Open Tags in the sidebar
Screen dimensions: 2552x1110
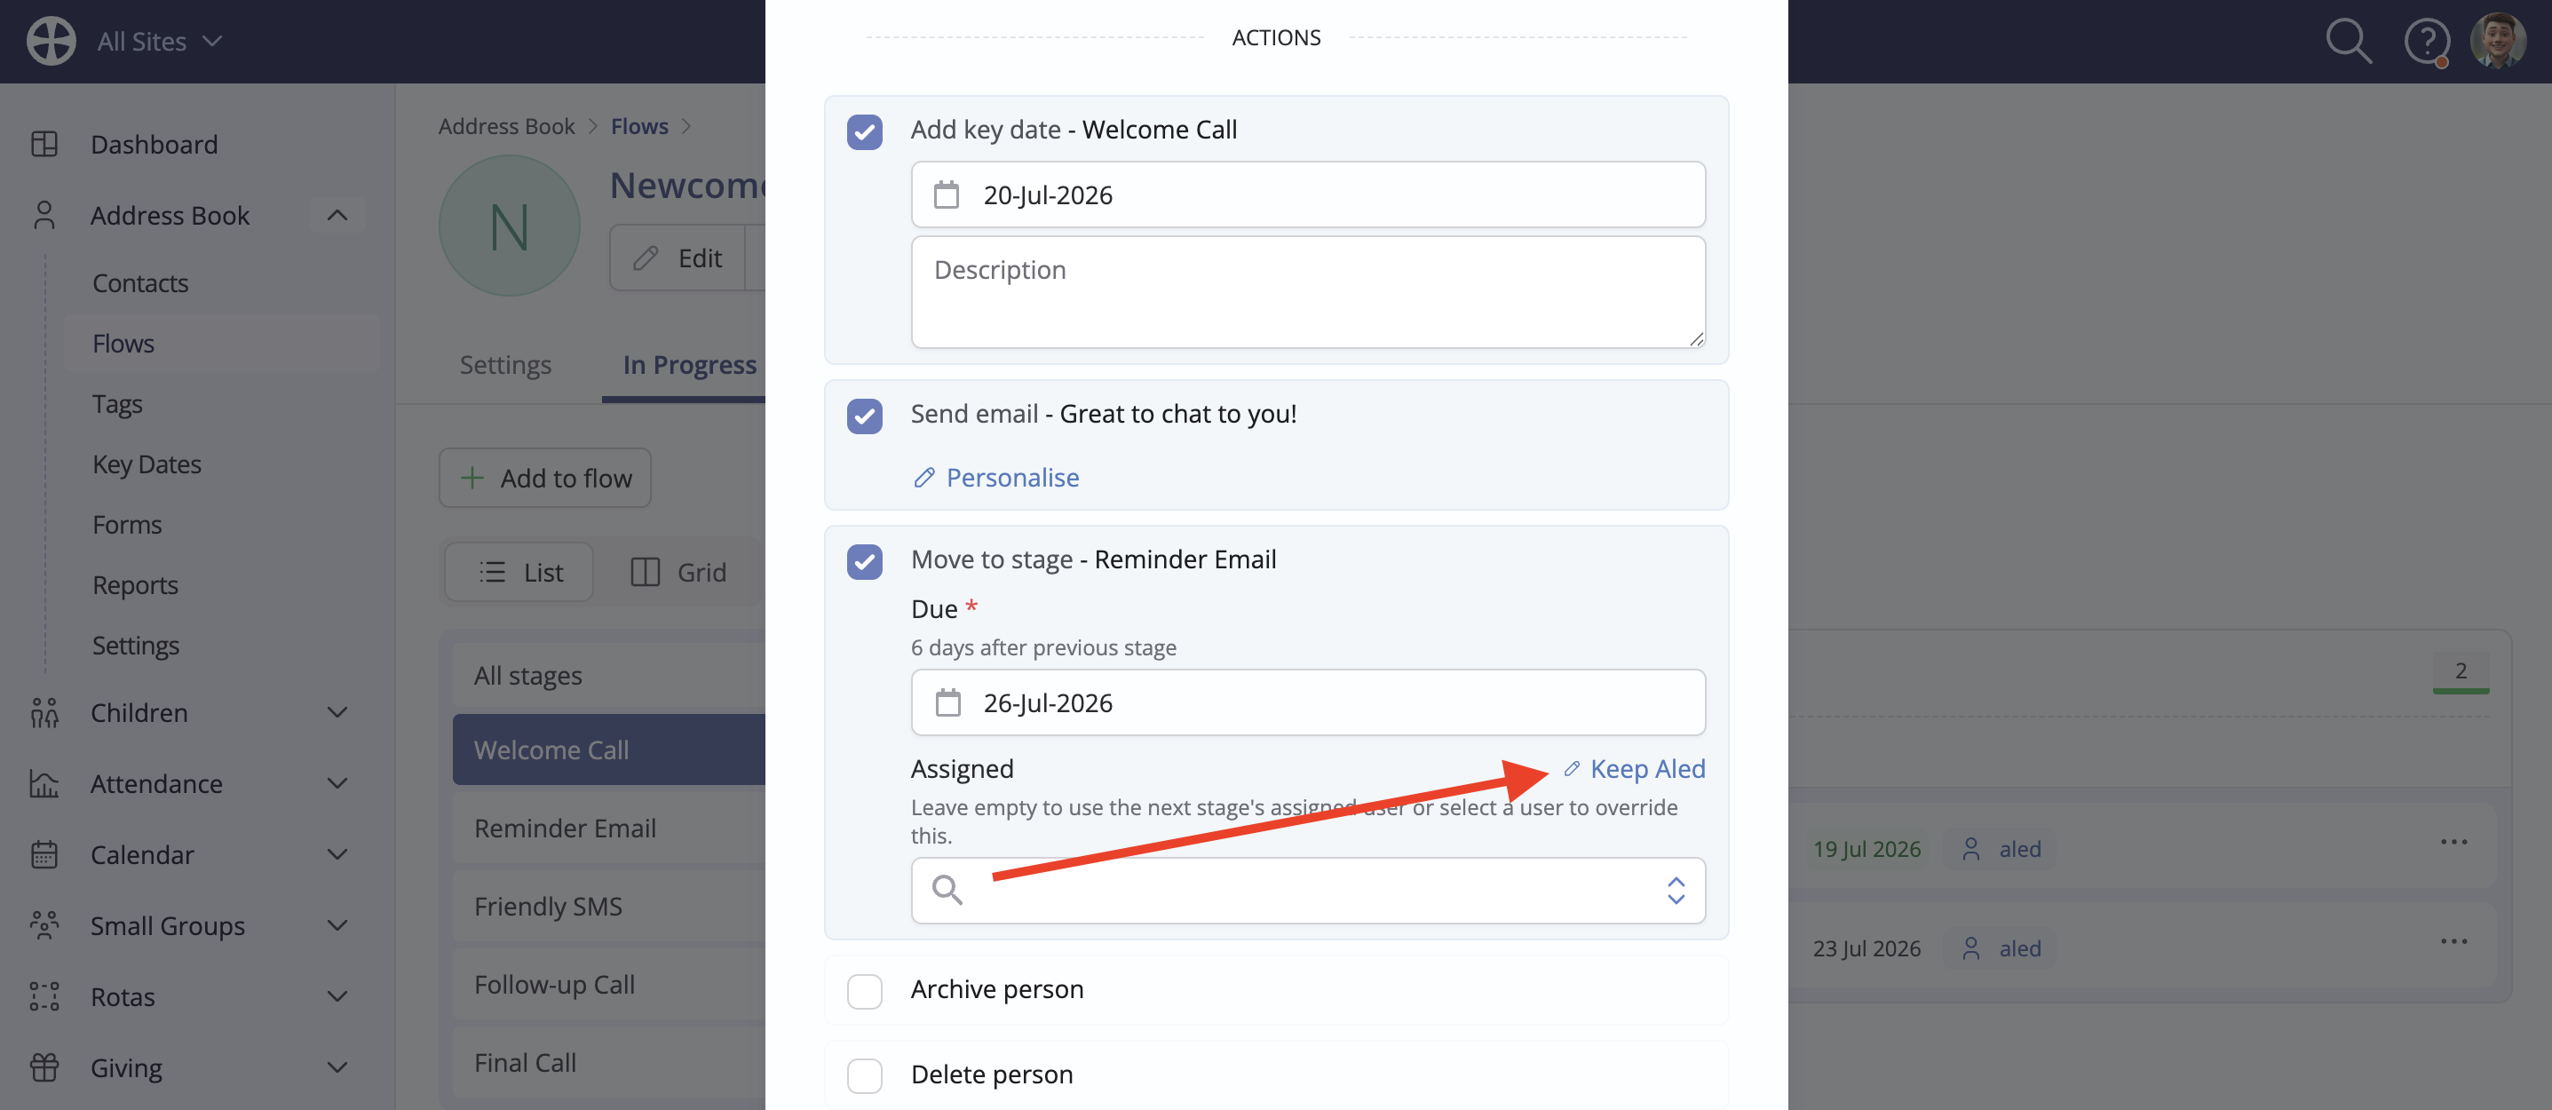(x=117, y=403)
